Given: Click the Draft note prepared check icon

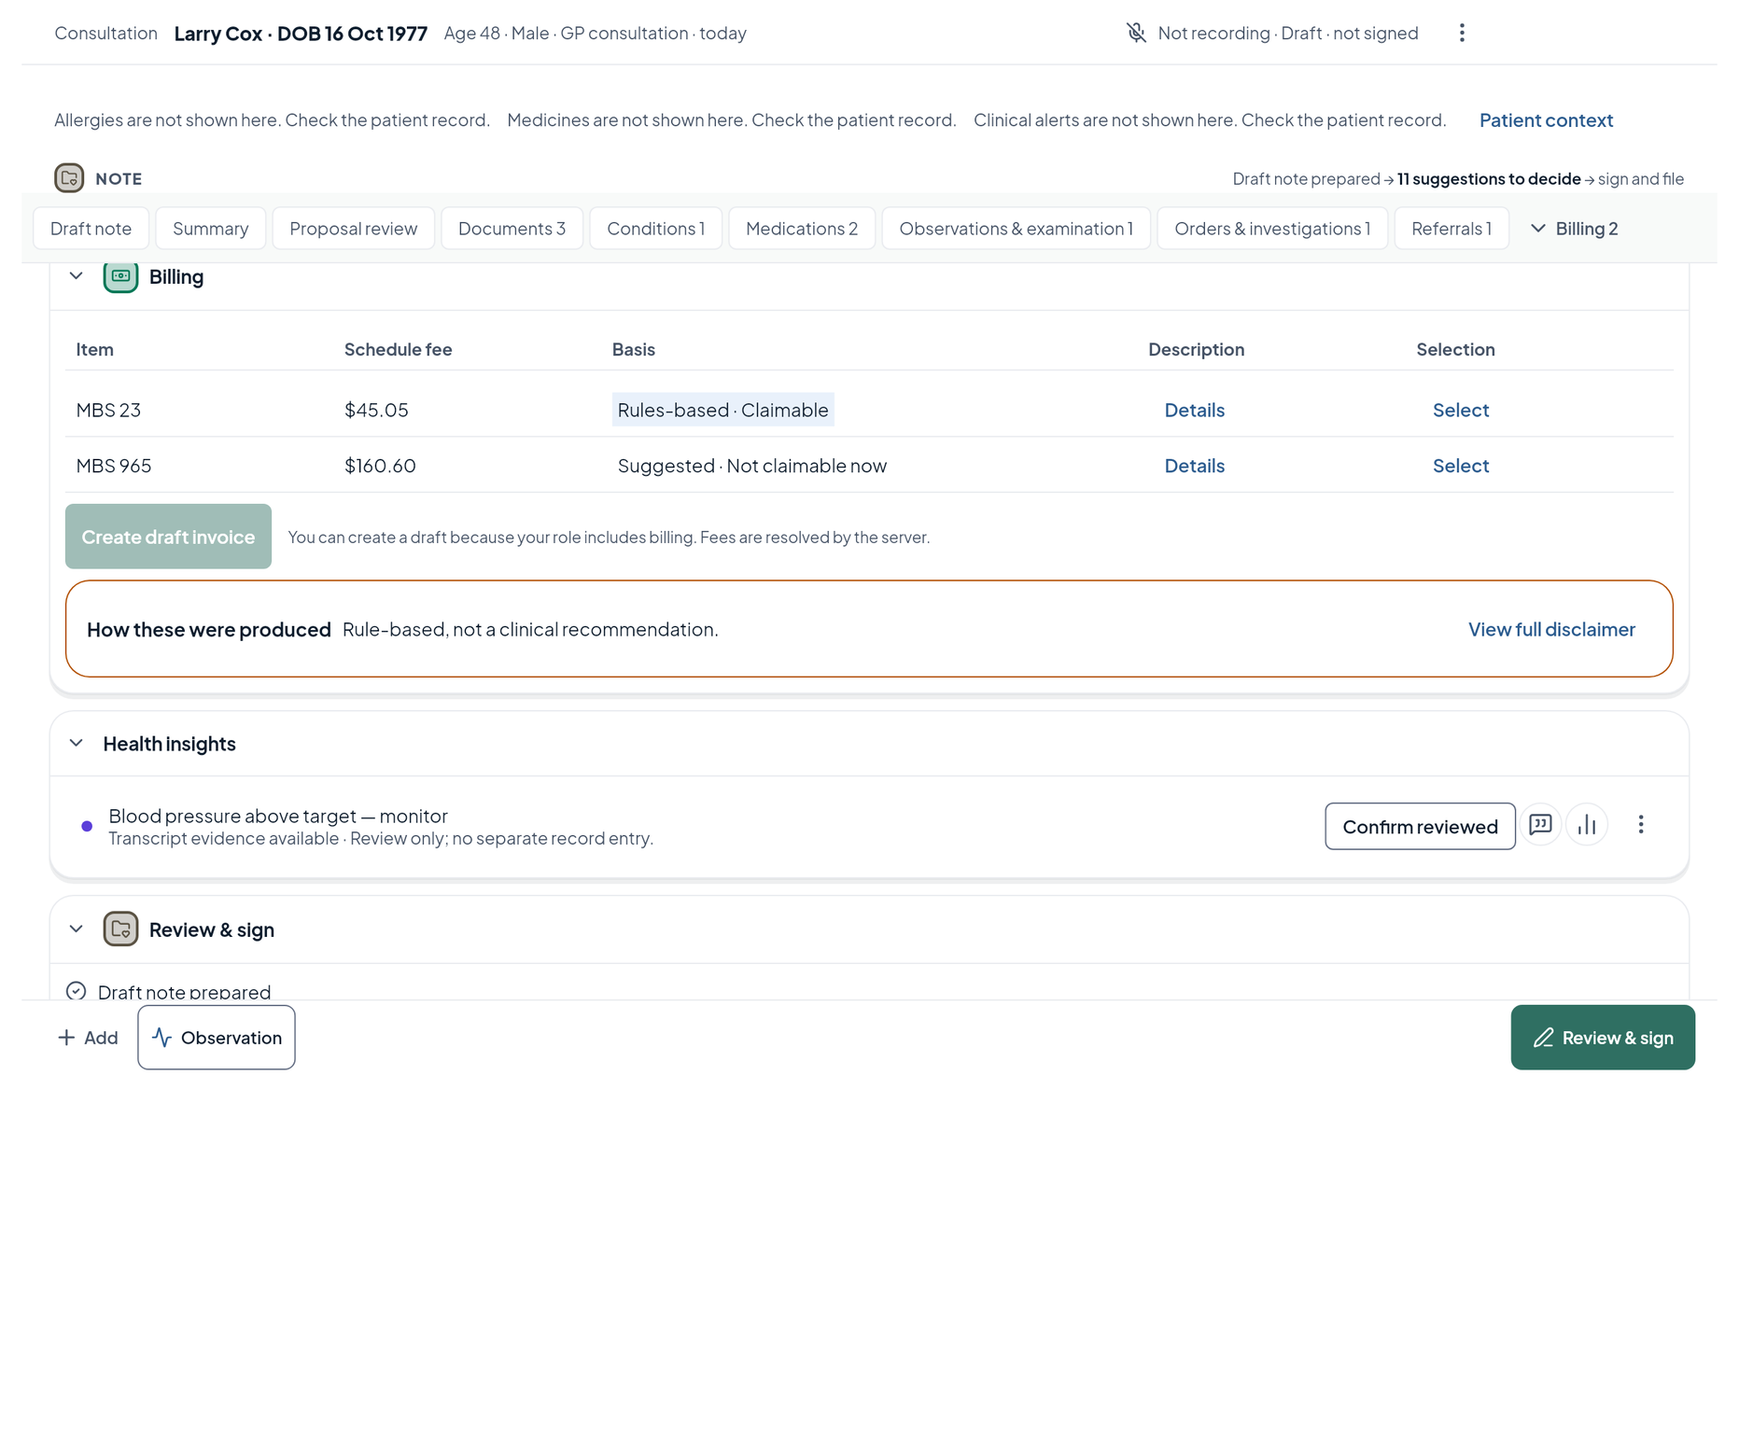Looking at the screenshot, I should 77,991.
